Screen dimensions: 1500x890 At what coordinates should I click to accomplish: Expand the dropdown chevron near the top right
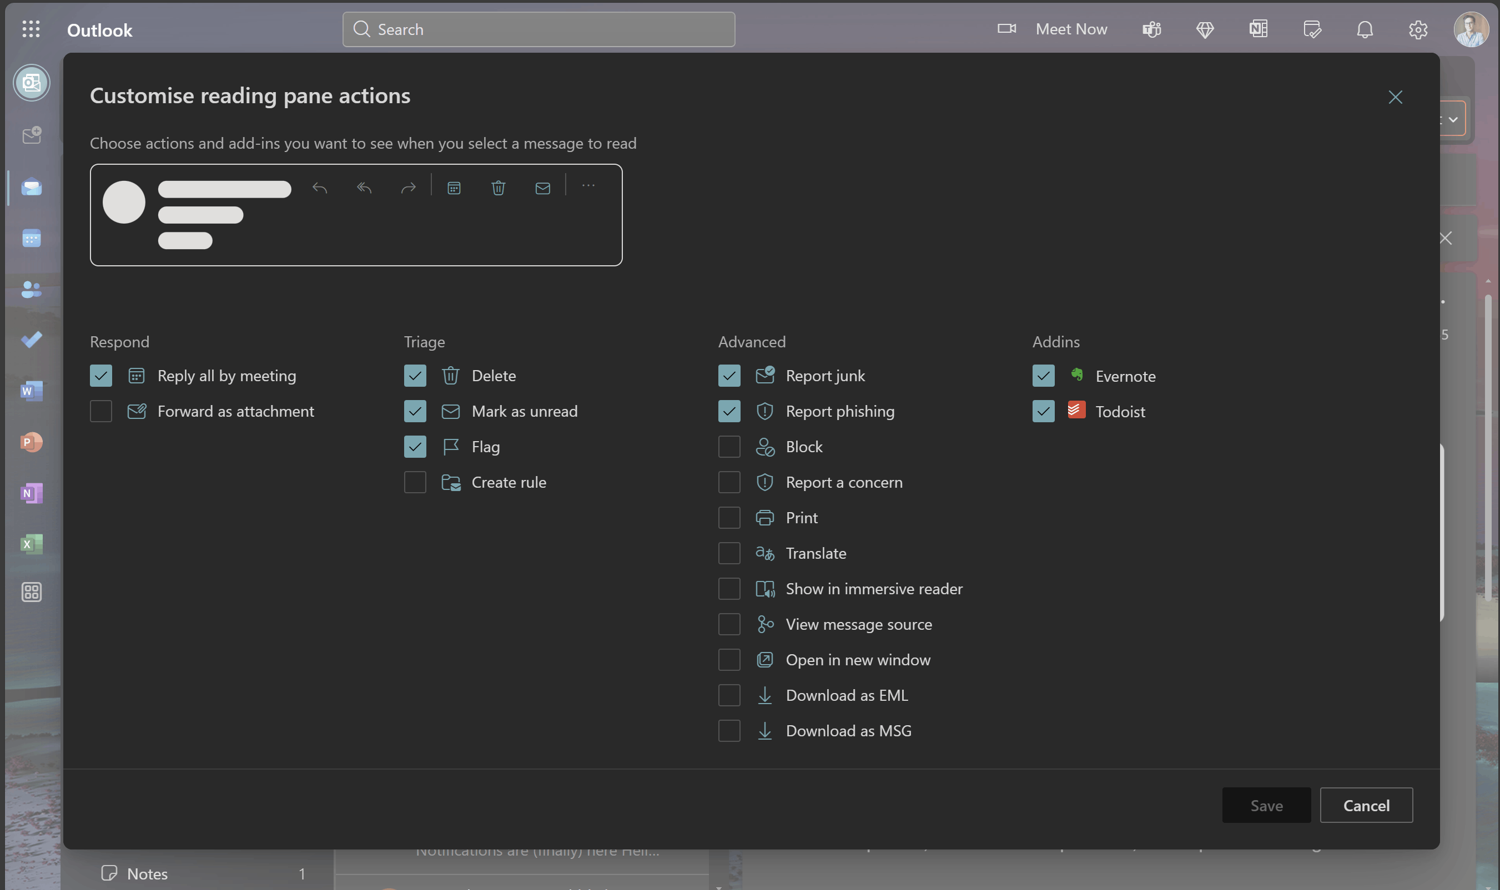point(1453,118)
